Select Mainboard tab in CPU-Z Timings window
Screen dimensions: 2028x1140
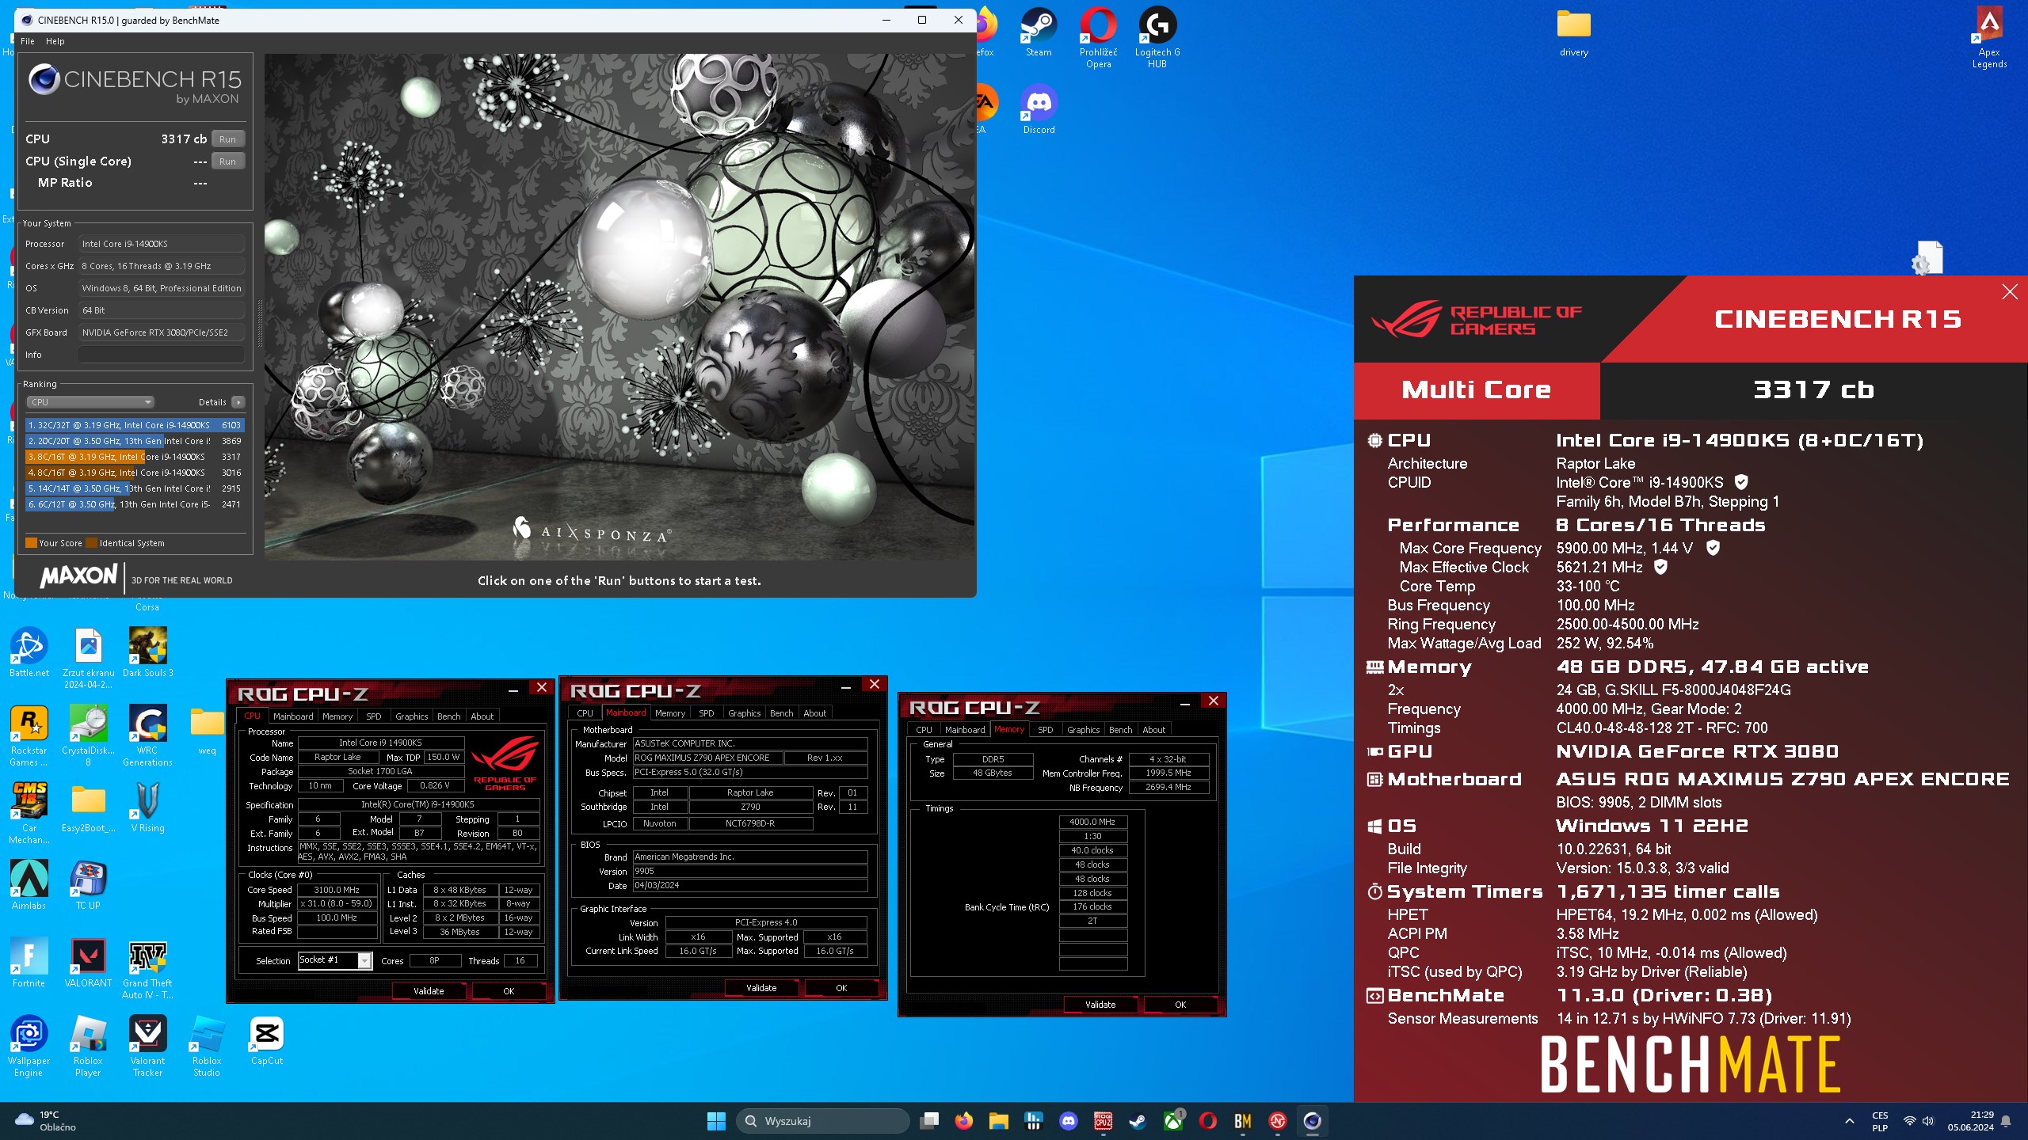coord(965,729)
